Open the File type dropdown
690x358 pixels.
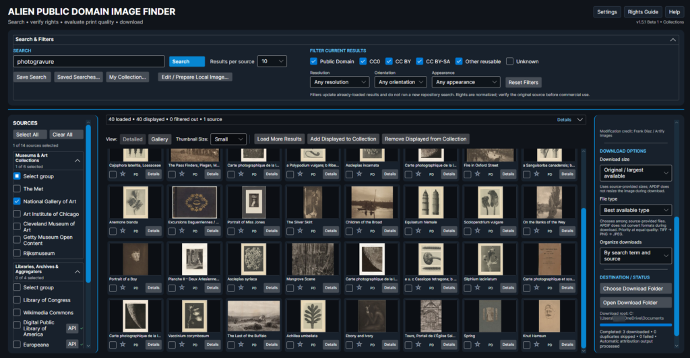coord(635,210)
